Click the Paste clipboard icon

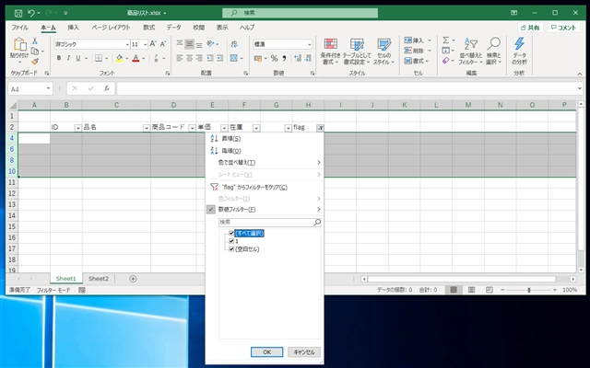(19, 45)
